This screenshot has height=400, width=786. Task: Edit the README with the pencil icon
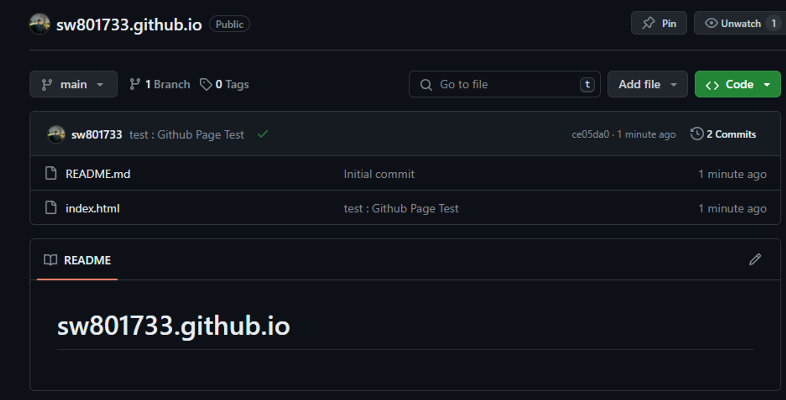tap(755, 259)
